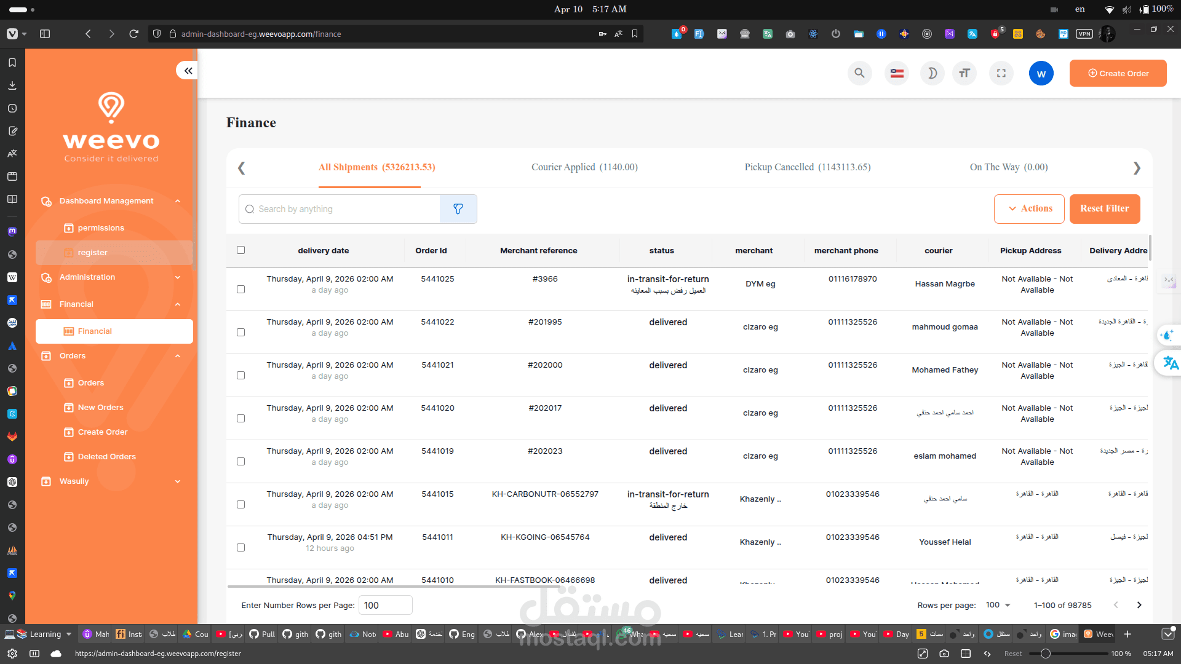This screenshot has width=1181, height=664.
Task: Click the fullscreen icon in header
Action: click(1001, 73)
